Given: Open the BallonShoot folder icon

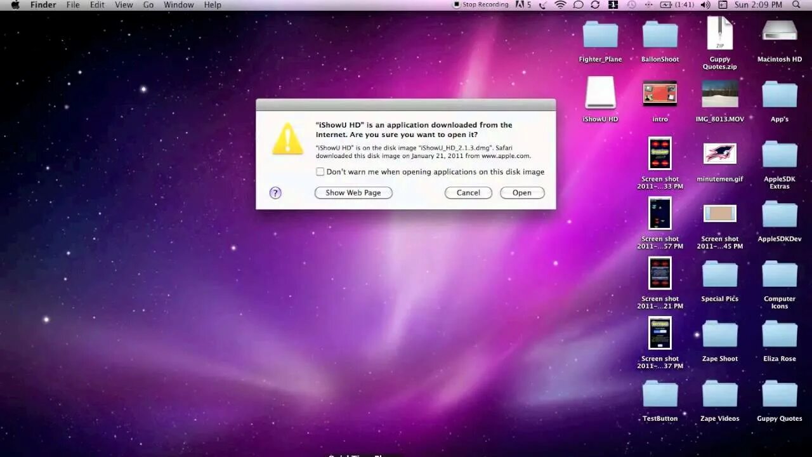Looking at the screenshot, I should [660, 35].
